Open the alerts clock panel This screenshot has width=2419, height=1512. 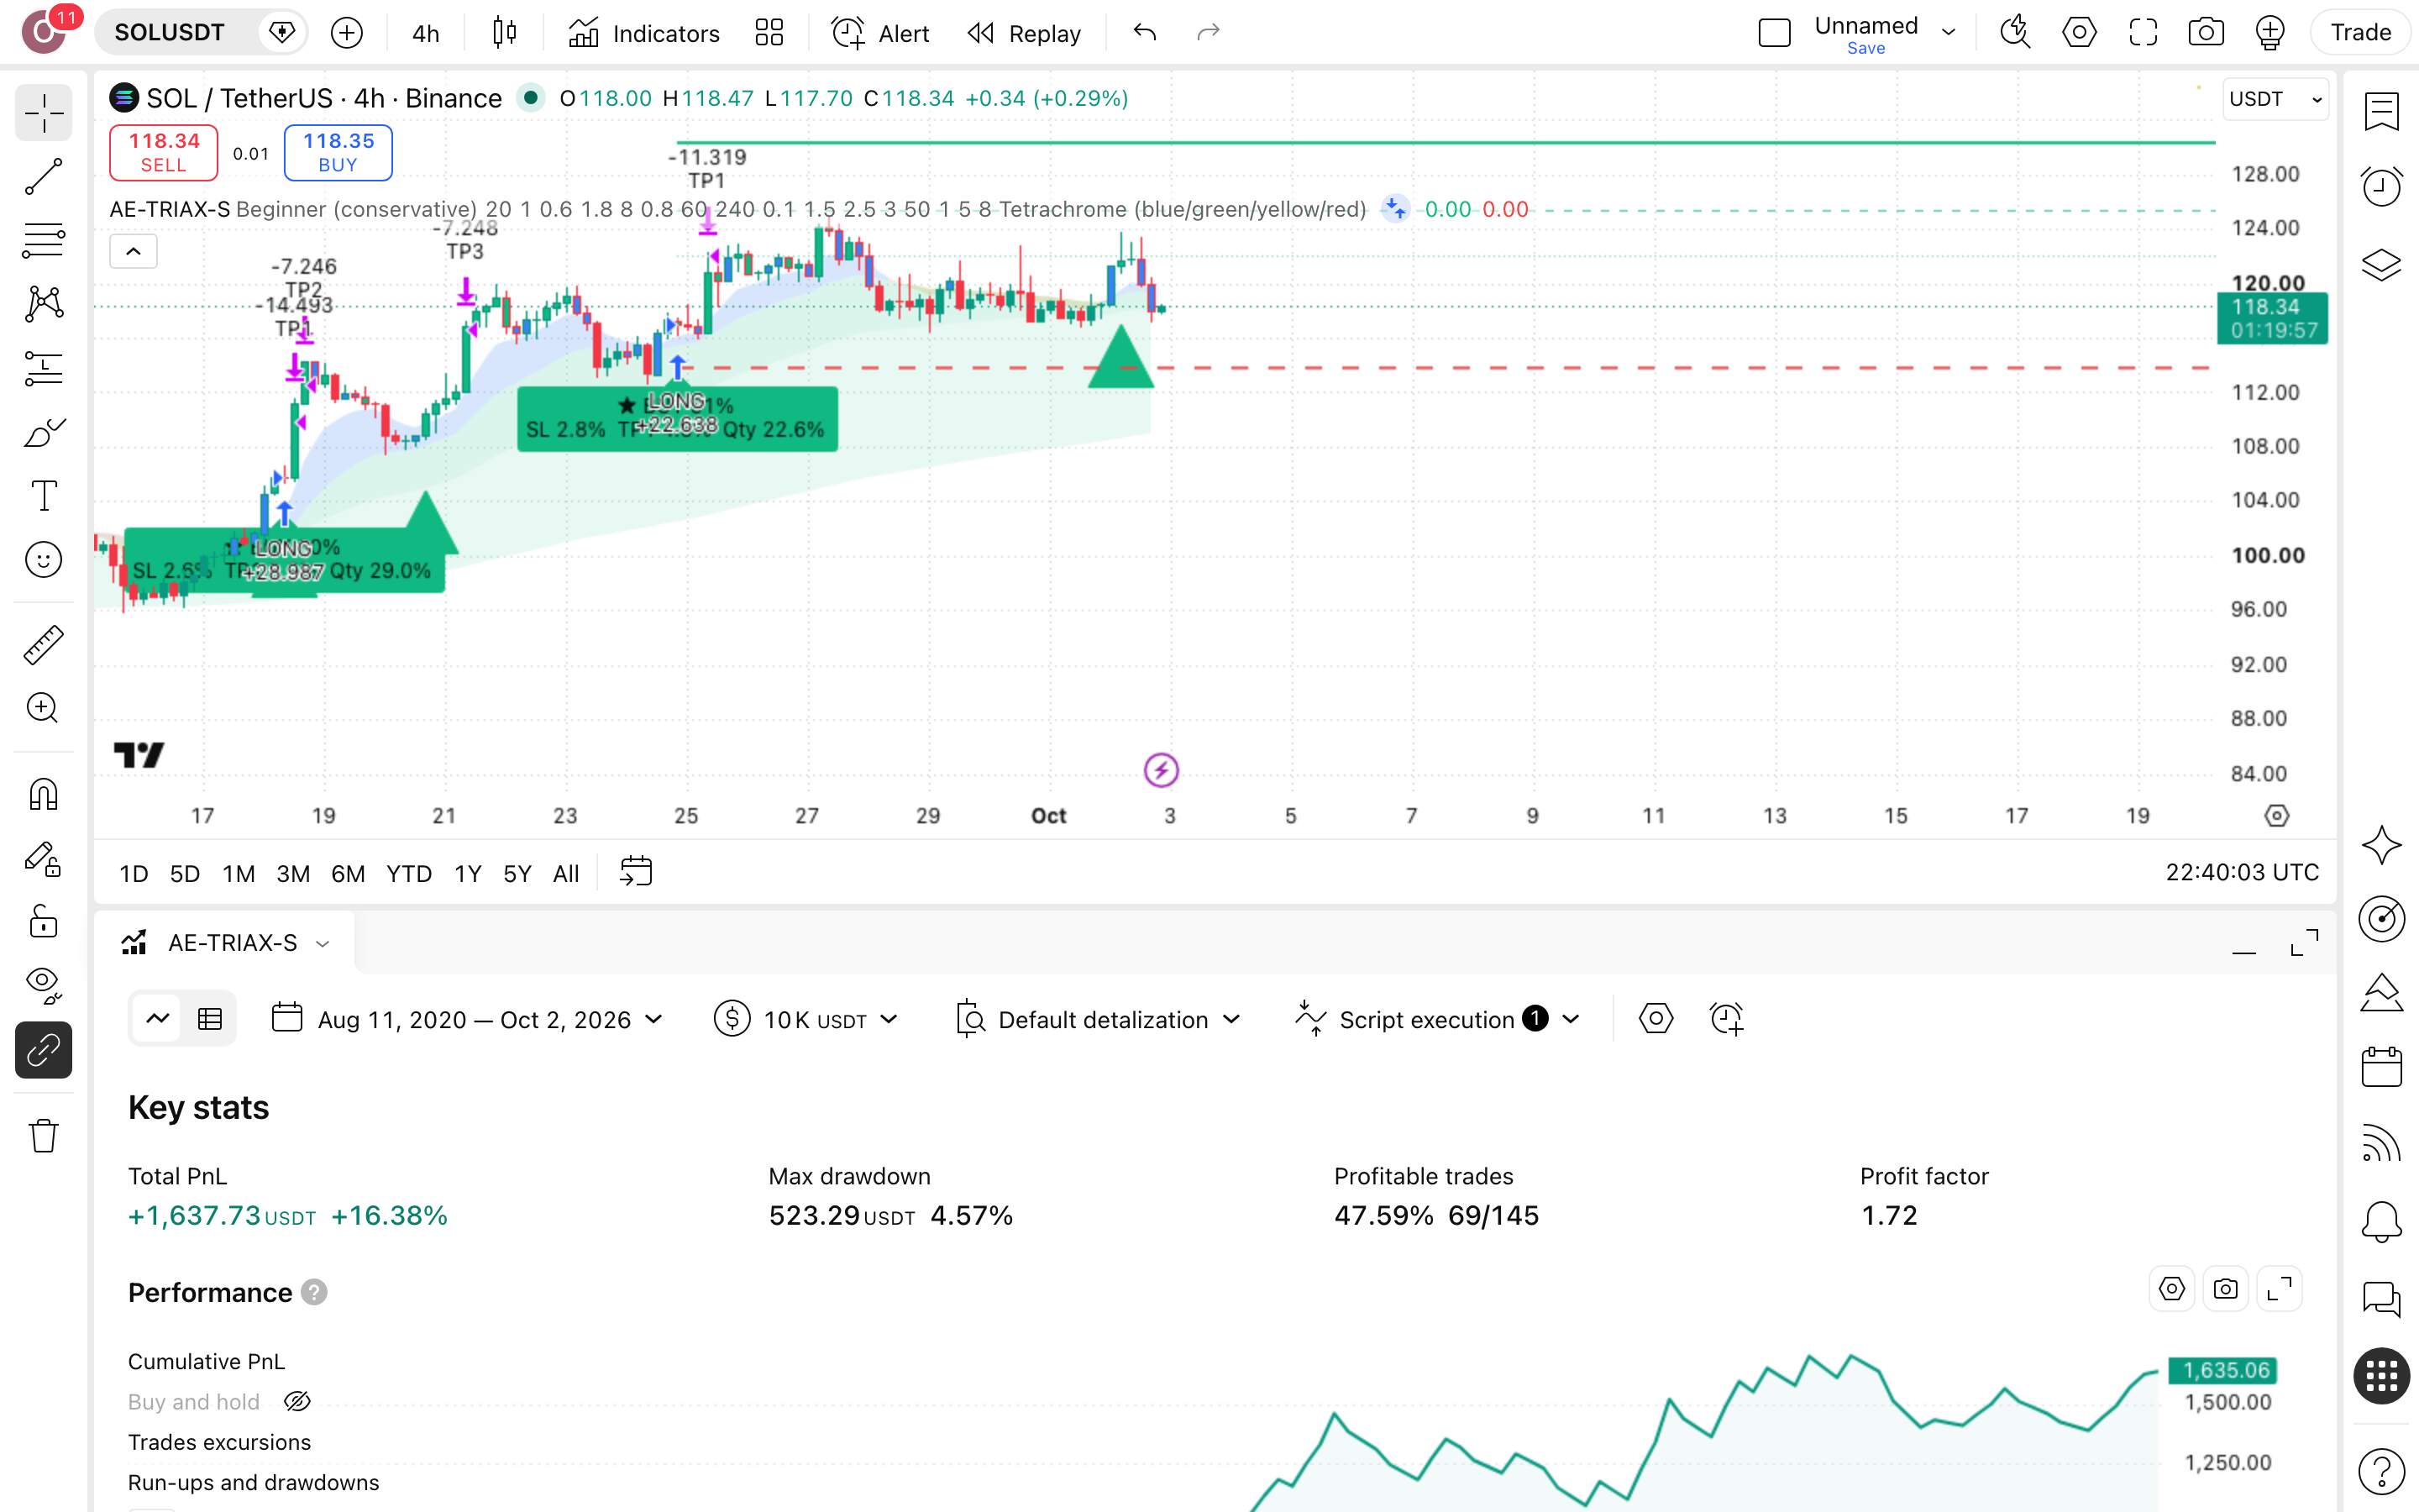click(2382, 187)
